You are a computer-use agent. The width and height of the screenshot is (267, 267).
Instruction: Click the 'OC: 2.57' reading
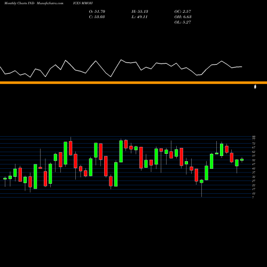[183, 12]
